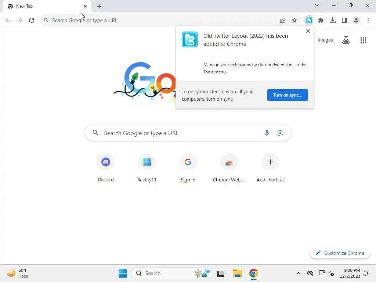Viewport: 376px width, 282px height.
Task: Open the profile avatar menu
Action: (x=356, y=21)
